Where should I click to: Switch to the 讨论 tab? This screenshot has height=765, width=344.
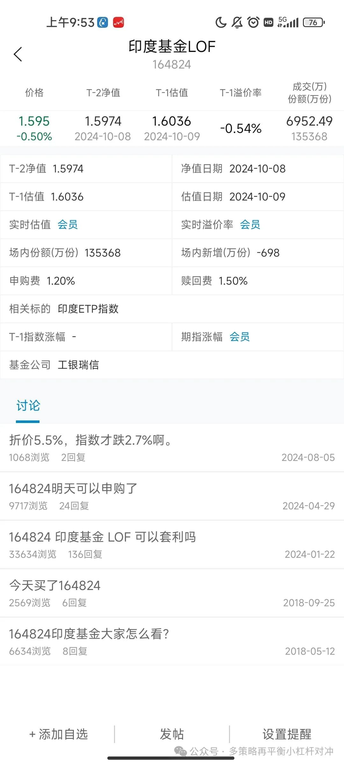coord(28,406)
